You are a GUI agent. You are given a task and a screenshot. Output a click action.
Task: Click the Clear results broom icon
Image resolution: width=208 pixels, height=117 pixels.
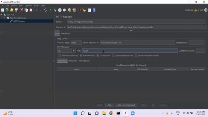click(x=70, y=10)
